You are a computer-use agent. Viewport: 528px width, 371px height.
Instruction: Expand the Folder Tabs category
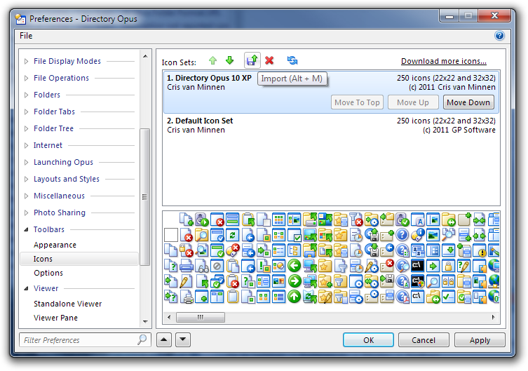coord(26,112)
